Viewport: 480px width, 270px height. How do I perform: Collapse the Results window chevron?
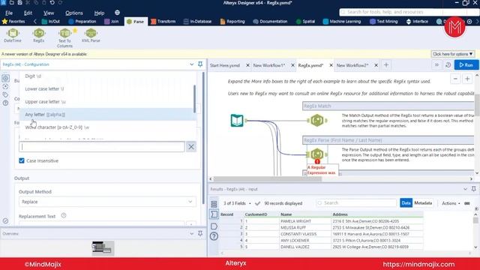(465, 189)
